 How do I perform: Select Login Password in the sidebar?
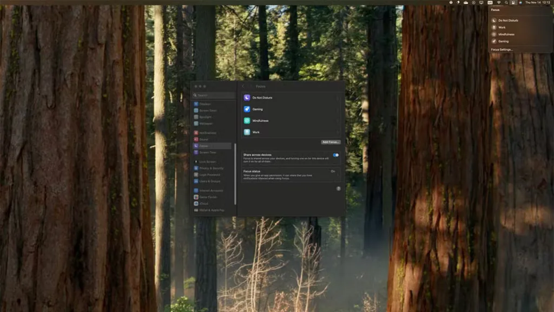[212, 174]
